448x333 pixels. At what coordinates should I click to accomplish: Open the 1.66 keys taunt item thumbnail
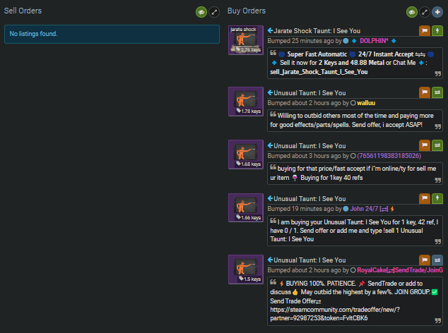point(246,207)
